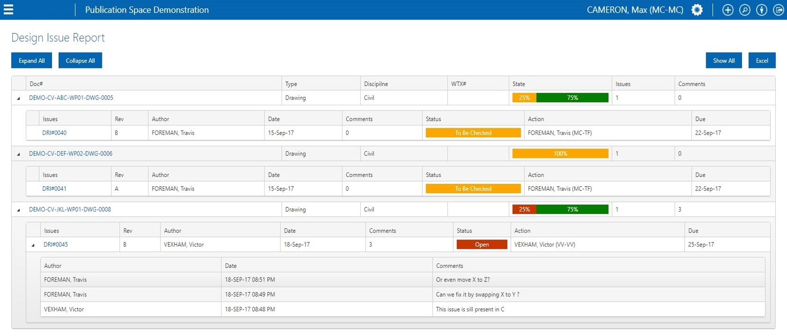Click the orange 25% state segment for DWG-0005
Viewport: 787px width, 336px height.
click(524, 98)
